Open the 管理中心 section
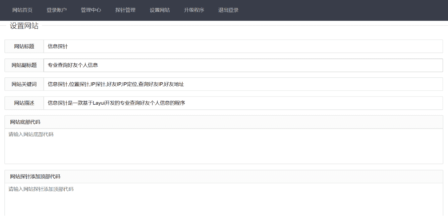448x220 pixels. click(x=91, y=10)
